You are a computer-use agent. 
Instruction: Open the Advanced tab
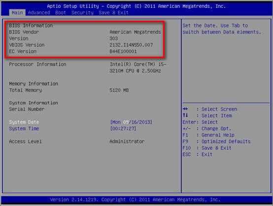click(x=39, y=13)
